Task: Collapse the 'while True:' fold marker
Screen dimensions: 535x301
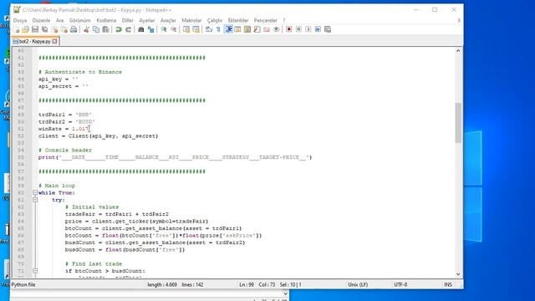Action: point(35,192)
